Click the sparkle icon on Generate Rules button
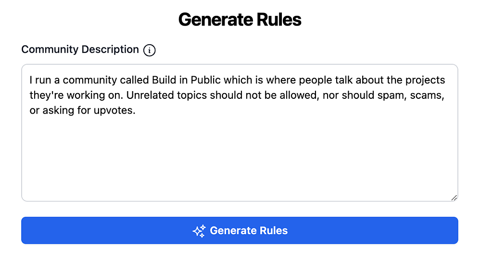The image size is (481, 261). coord(199,231)
